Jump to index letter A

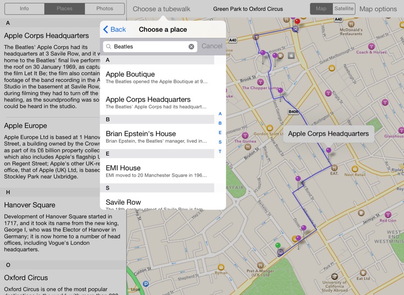[220, 114]
